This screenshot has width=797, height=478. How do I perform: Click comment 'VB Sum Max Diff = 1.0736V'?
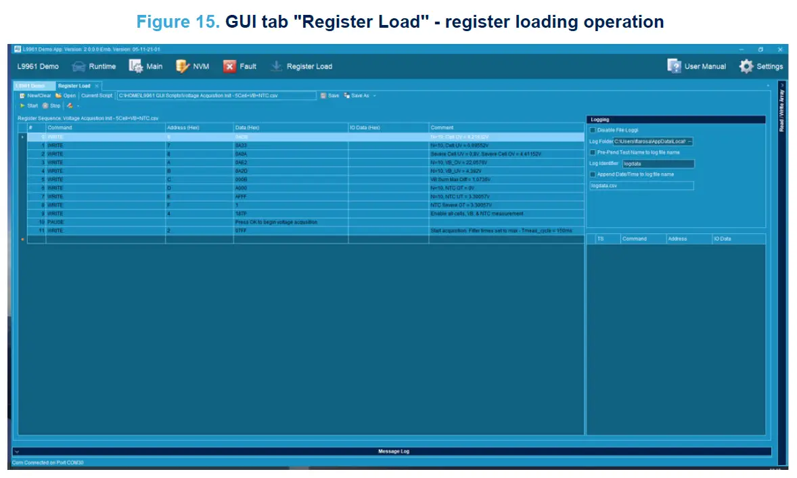coord(461,179)
